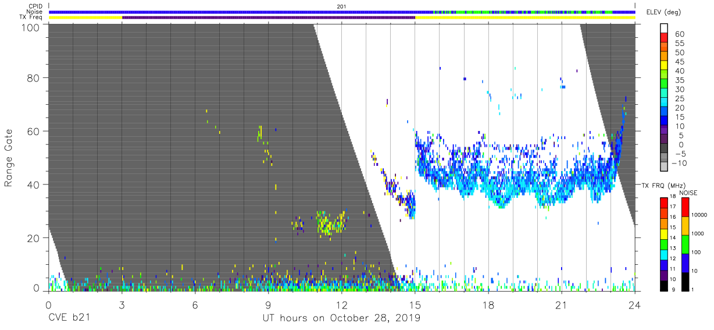Pick the black bottom swatch of the TX FRQ bar

click(x=663, y=285)
